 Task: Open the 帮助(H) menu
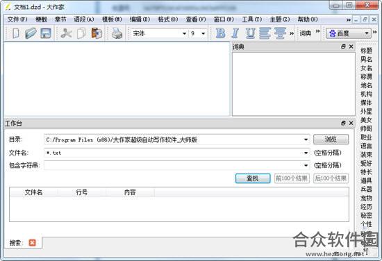coord(308,19)
